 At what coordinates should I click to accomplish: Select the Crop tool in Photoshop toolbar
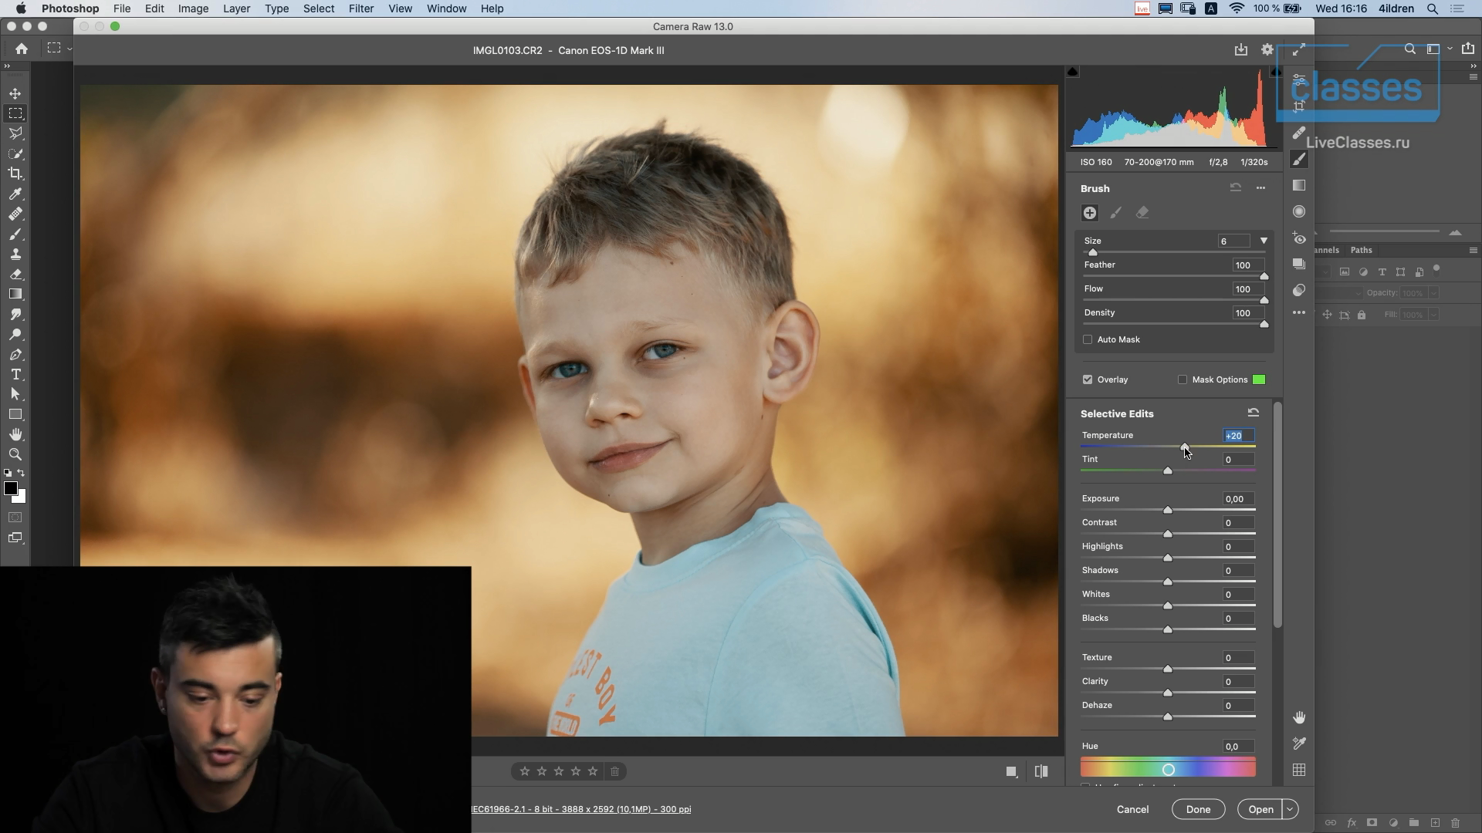15,174
